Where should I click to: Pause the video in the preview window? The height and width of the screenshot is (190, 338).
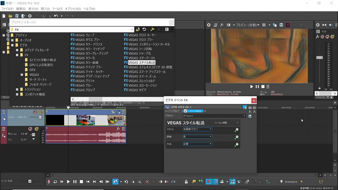[x=257, y=87]
